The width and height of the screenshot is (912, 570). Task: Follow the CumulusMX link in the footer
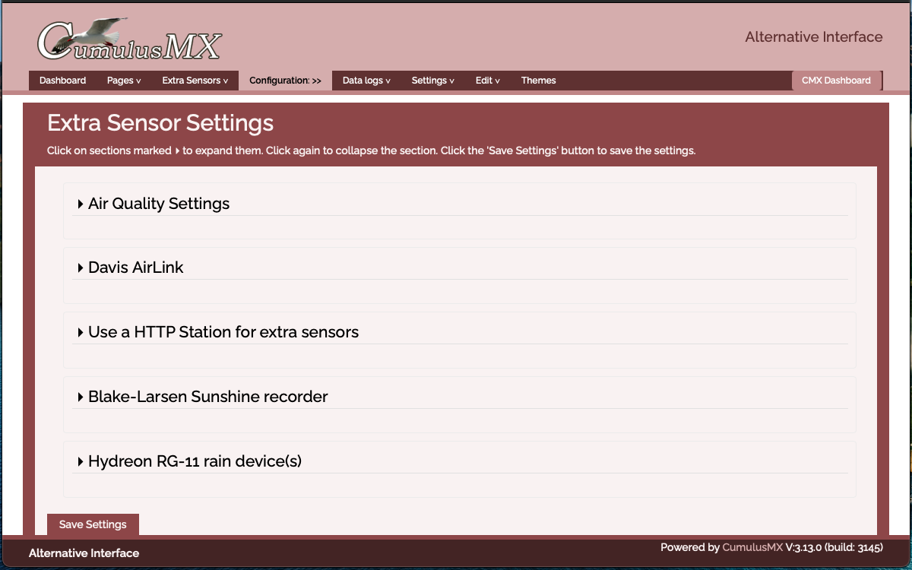click(752, 547)
